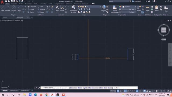Toggle 2D object snap in status bar

click(x=140, y=91)
